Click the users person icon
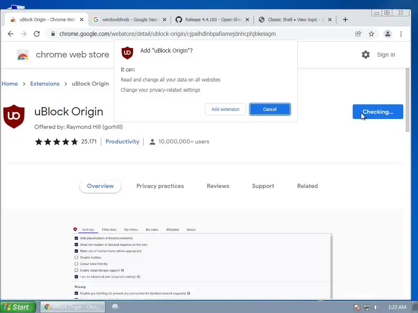This screenshot has height=313, width=418. (152, 141)
